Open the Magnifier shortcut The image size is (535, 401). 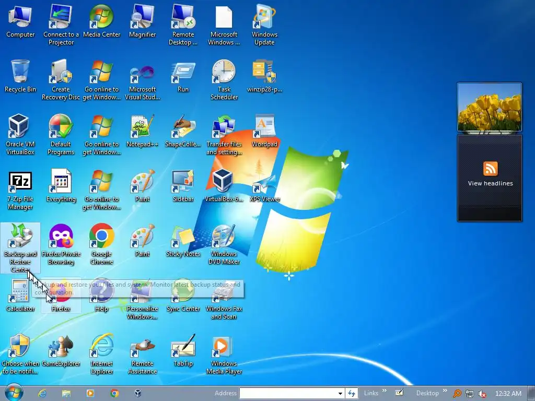tap(142, 21)
